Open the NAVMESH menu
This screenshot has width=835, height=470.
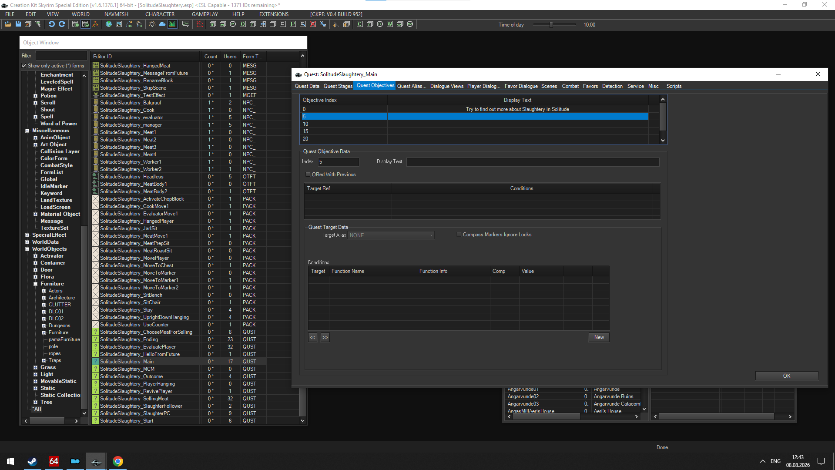click(x=116, y=14)
